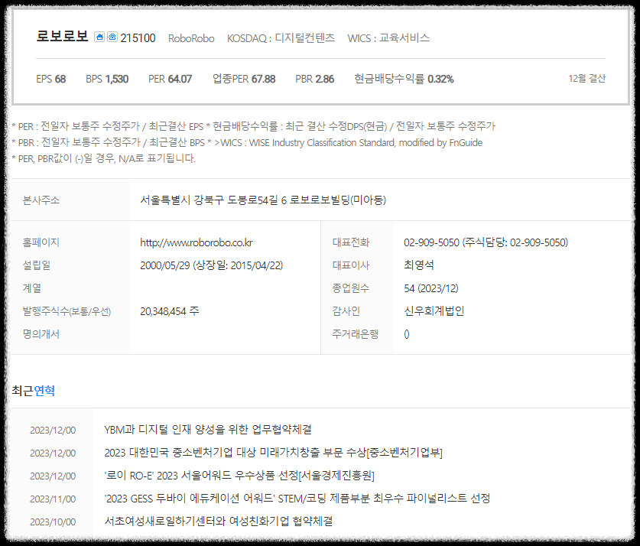Click the 2023/11/00 date cell
This screenshot has height=546, width=640.
pos(53,499)
